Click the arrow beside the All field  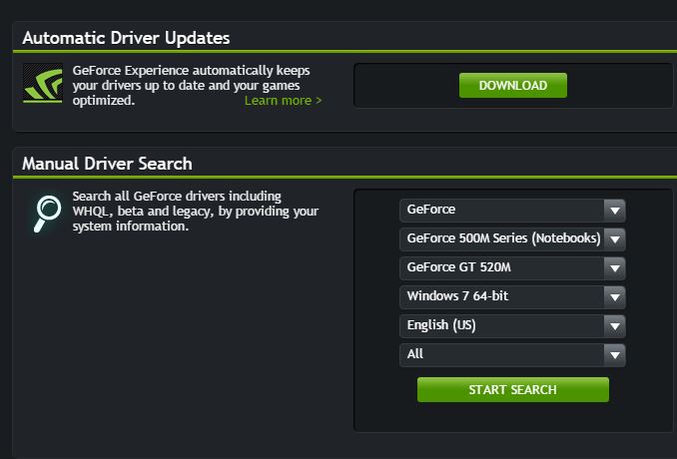(x=615, y=354)
